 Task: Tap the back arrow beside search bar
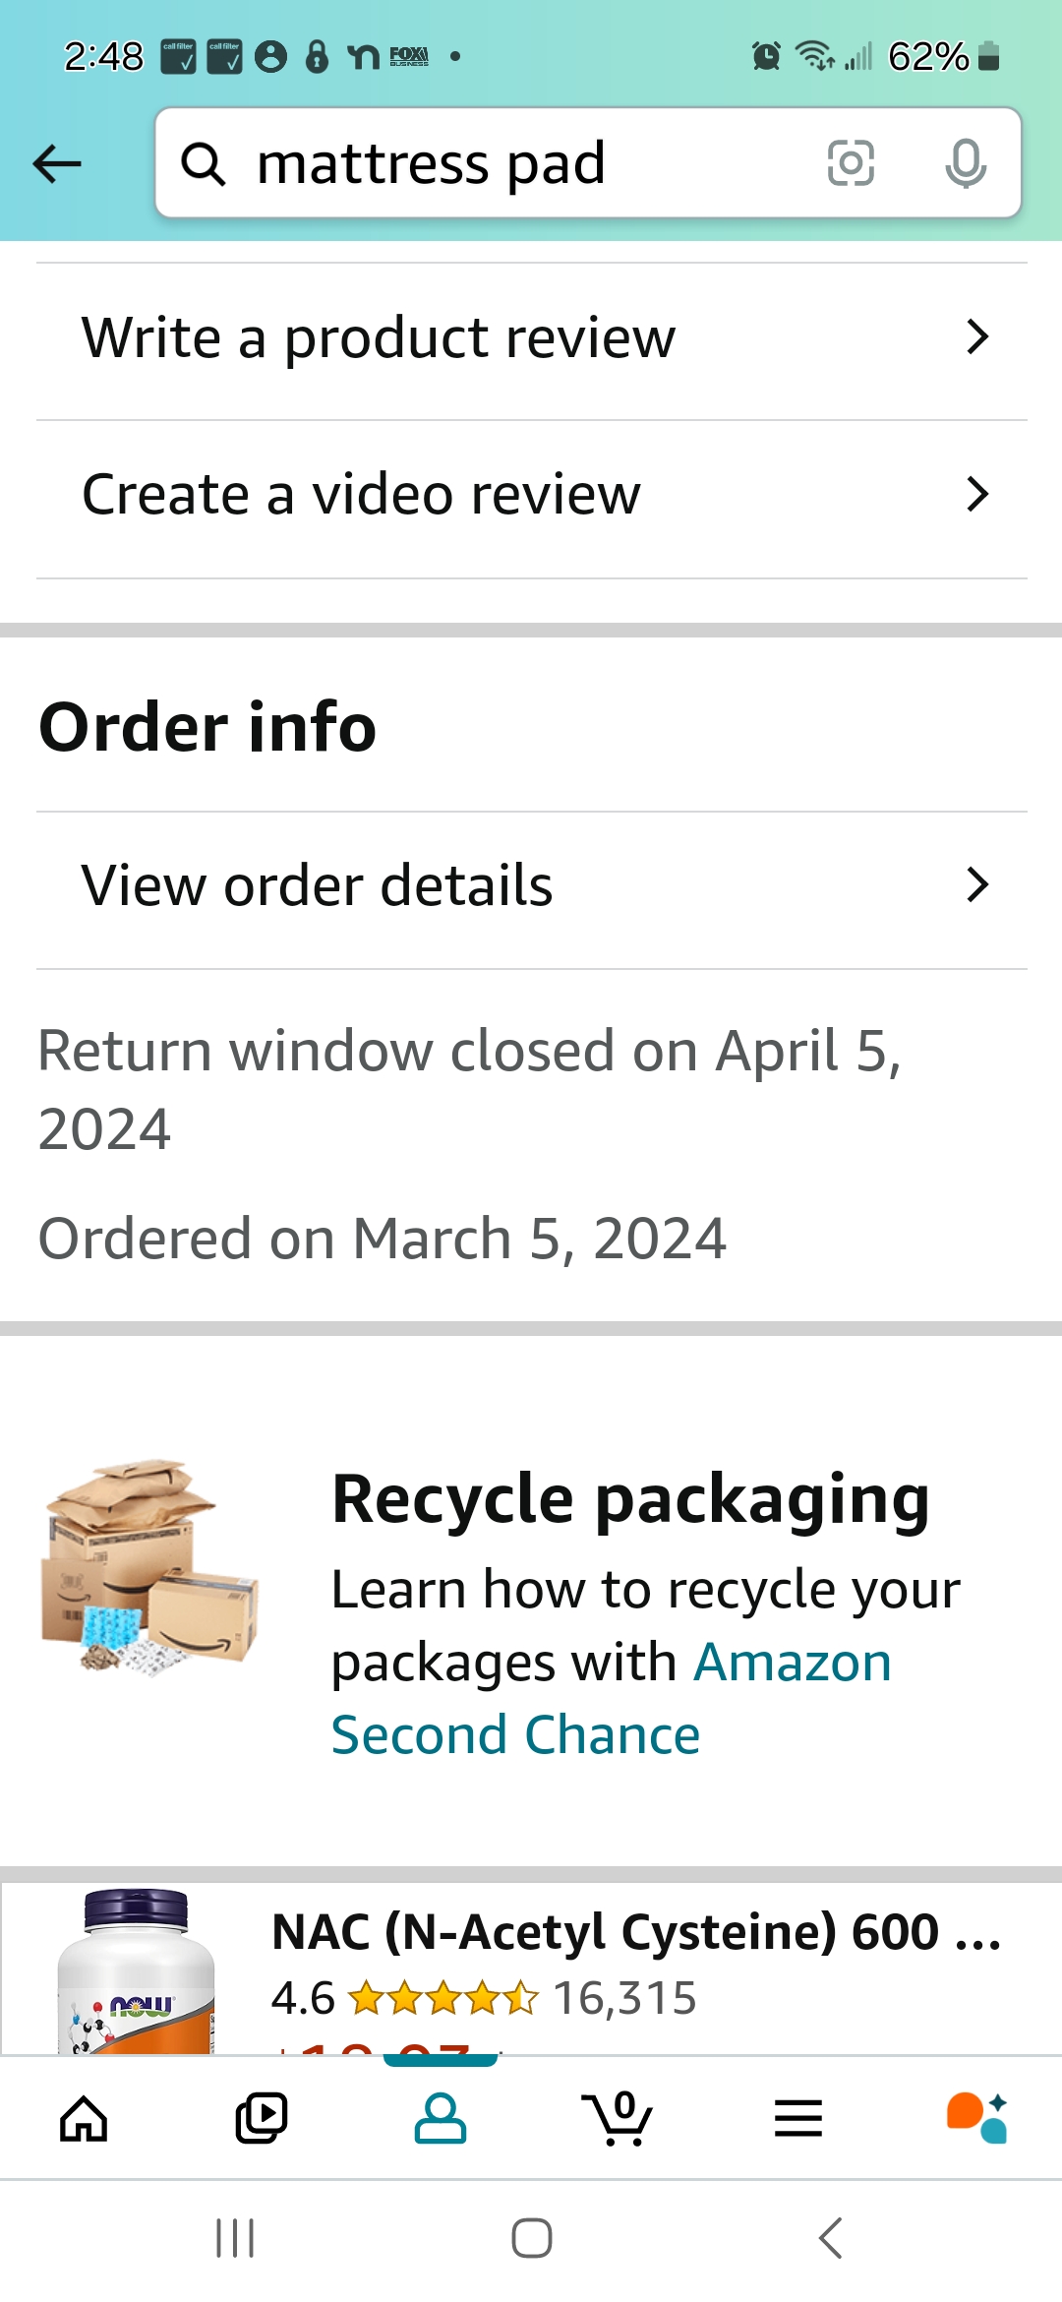pos(57,163)
